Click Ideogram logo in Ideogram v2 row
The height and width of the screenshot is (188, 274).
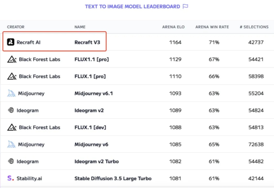11,110
